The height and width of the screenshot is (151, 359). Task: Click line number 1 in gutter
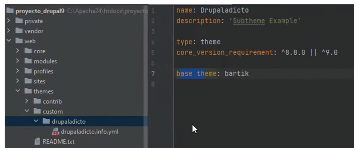point(153,11)
